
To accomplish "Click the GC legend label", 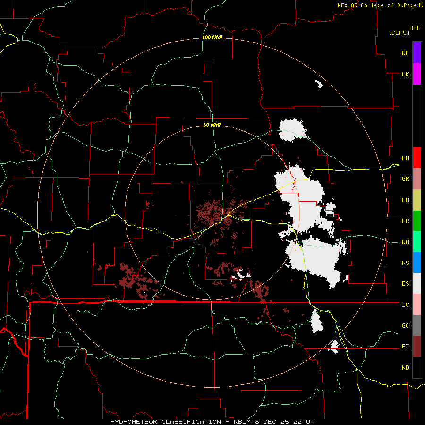I will 405,326.
